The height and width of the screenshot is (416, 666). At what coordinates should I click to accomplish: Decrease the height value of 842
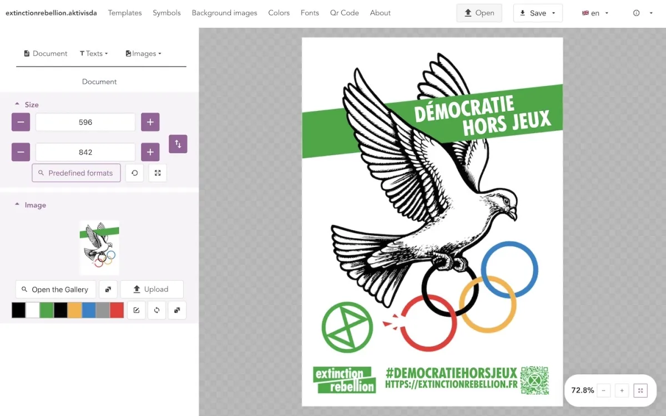pos(21,152)
